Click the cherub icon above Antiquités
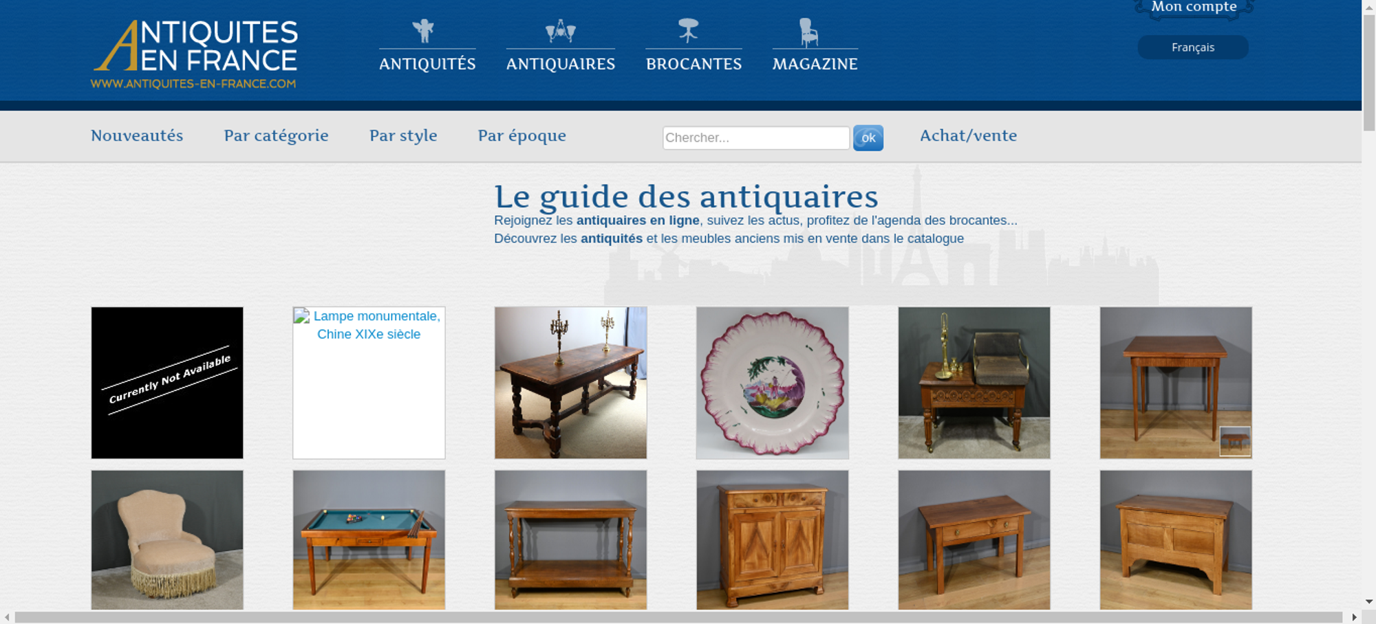Viewport: 1376px width, 624px height. pos(423,31)
